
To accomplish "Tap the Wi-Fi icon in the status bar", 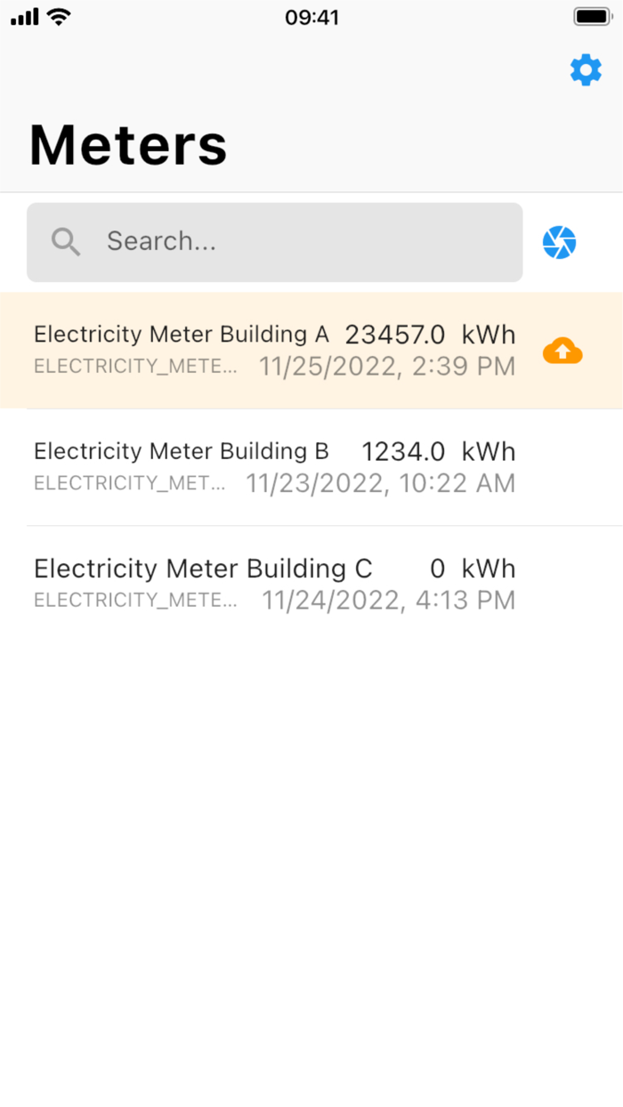I will point(58,16).
